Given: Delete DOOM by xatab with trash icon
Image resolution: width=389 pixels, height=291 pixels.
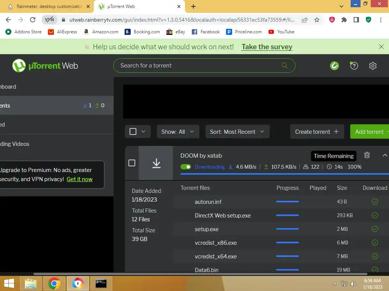Looking at the screenshot, I should (x=367, y=155).
